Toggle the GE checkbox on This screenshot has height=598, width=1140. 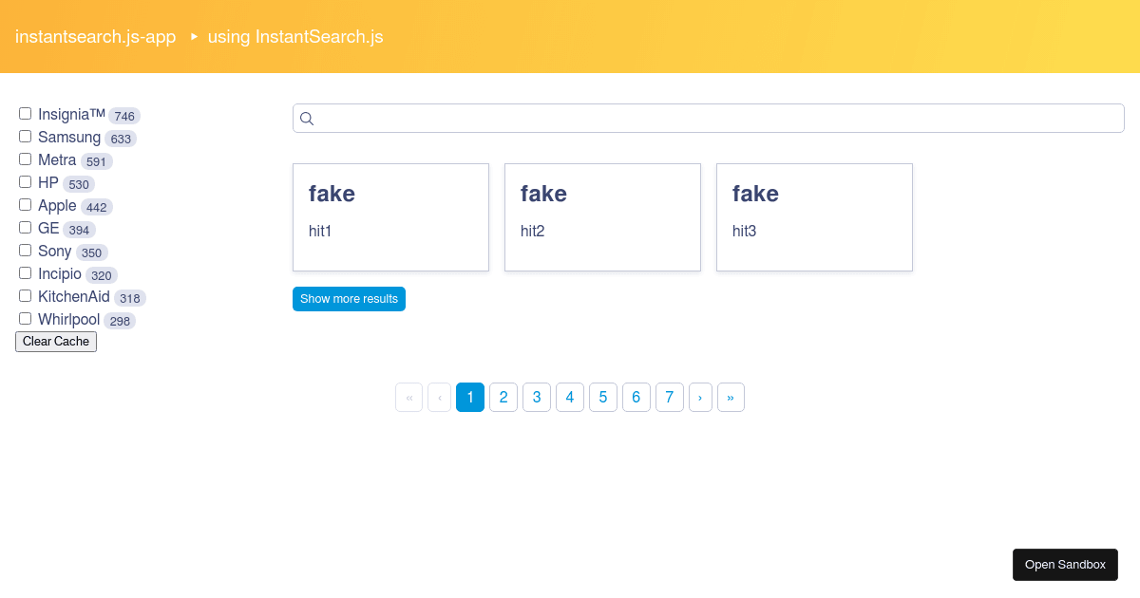point(25,227)
